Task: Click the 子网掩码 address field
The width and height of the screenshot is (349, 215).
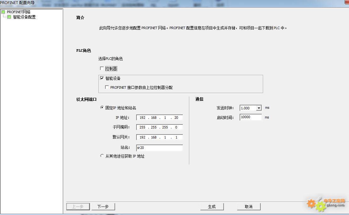Action: tap(159, 127)
